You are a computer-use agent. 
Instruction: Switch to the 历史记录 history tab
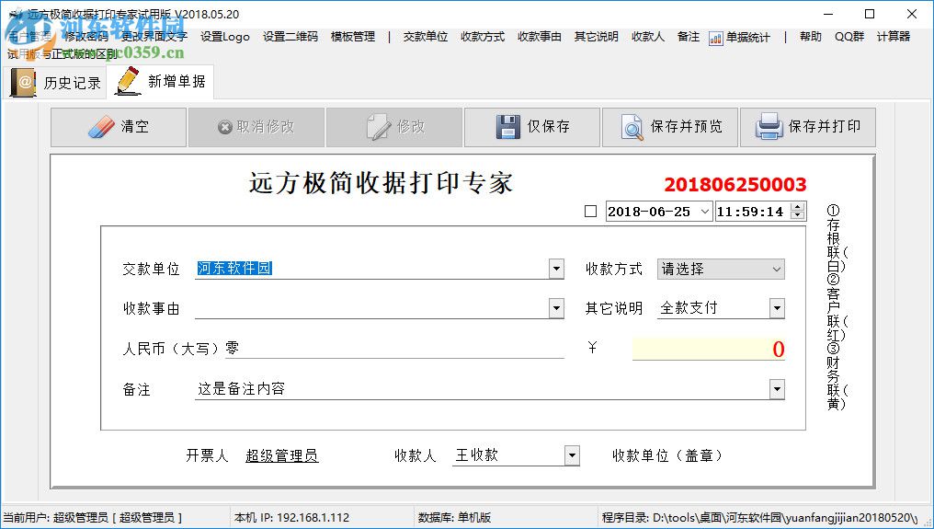coord(56,82)
